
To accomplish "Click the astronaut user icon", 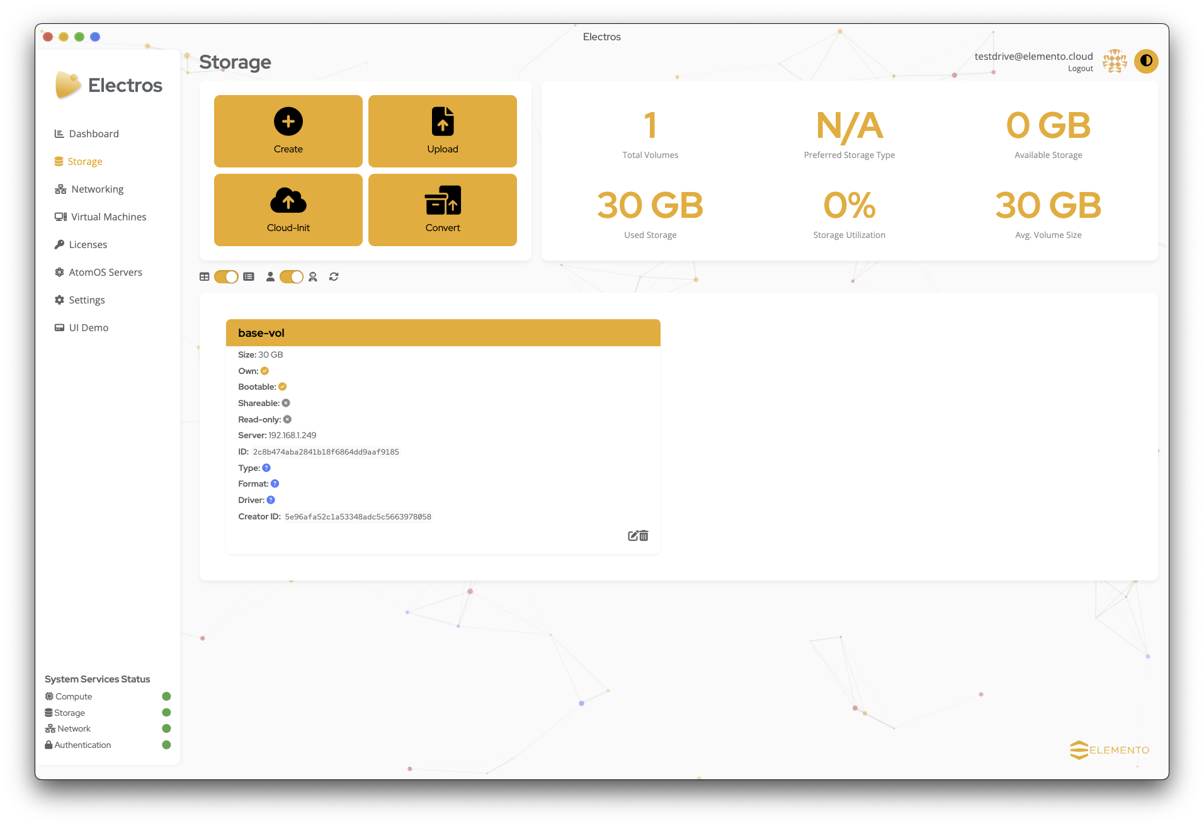I will (313, 276).
